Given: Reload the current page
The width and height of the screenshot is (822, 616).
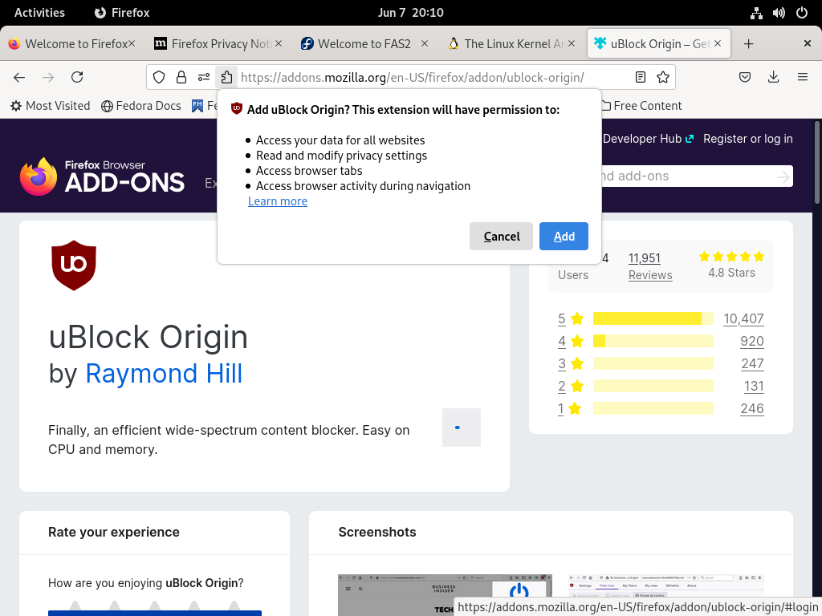Looking at the screenshot, I should pyautogui.click(x=77, y=78).
